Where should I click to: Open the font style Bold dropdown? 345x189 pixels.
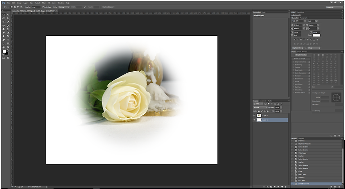point(312,21)
